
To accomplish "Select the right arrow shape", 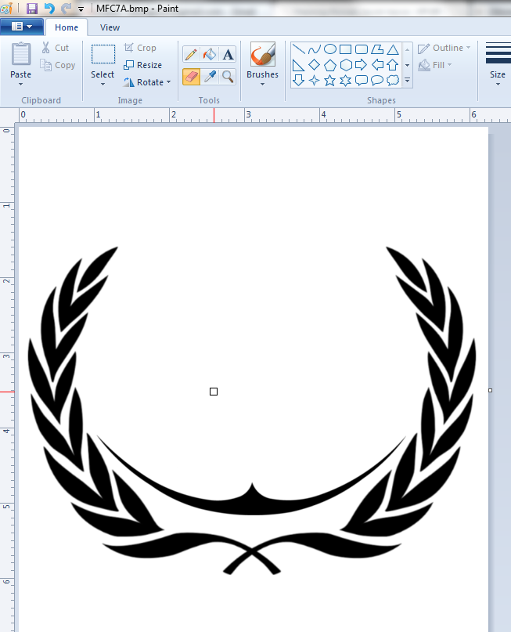I will (x=361, y=64).
